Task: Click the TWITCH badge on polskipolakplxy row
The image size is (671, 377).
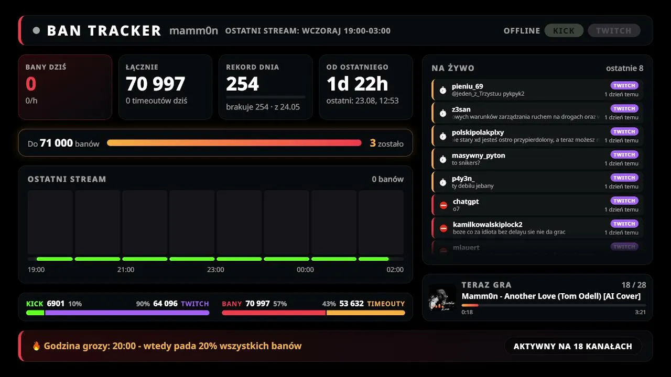Action: 624,131
